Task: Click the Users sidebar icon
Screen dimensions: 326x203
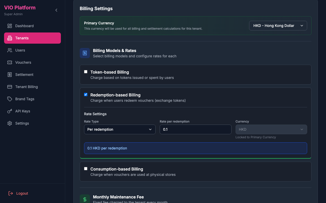Action: coord(9,50)
